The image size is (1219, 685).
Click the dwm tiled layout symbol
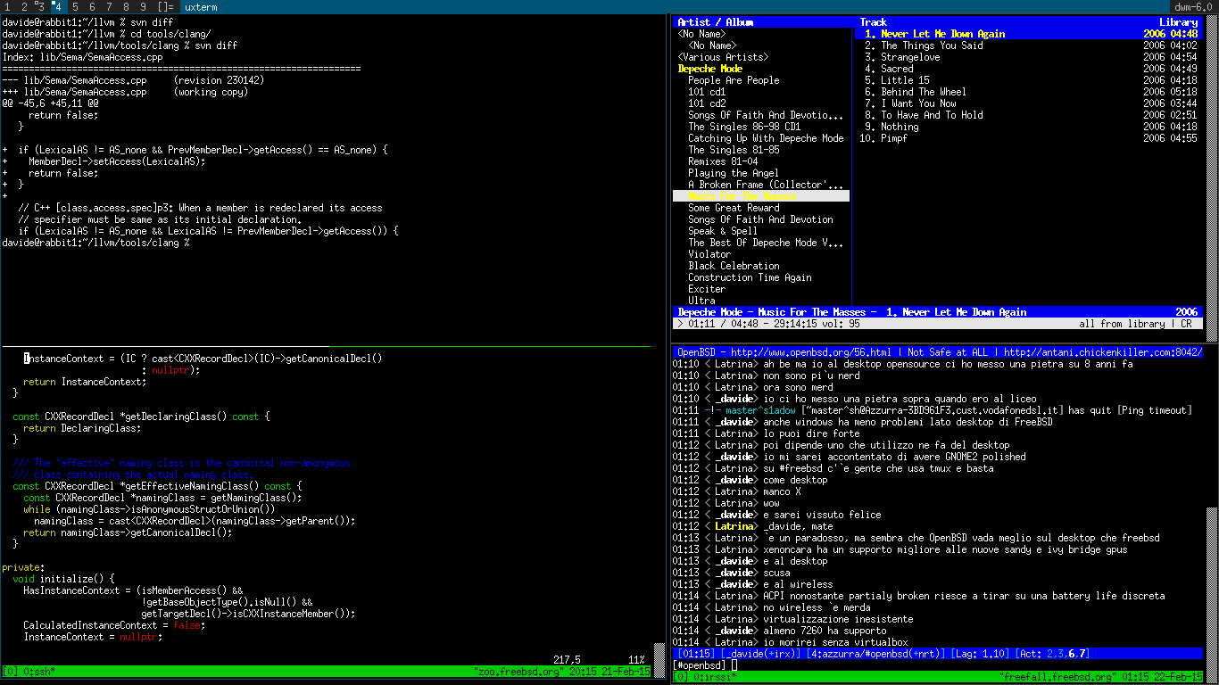tap(166, 7)
